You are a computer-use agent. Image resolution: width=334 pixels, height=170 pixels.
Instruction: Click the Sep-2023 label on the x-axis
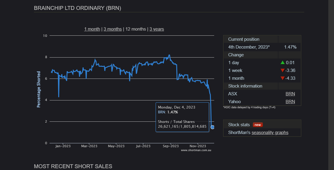[171, 146]
